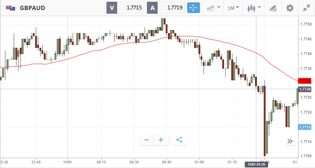Zoom out with the minus button

coord(147,140)
